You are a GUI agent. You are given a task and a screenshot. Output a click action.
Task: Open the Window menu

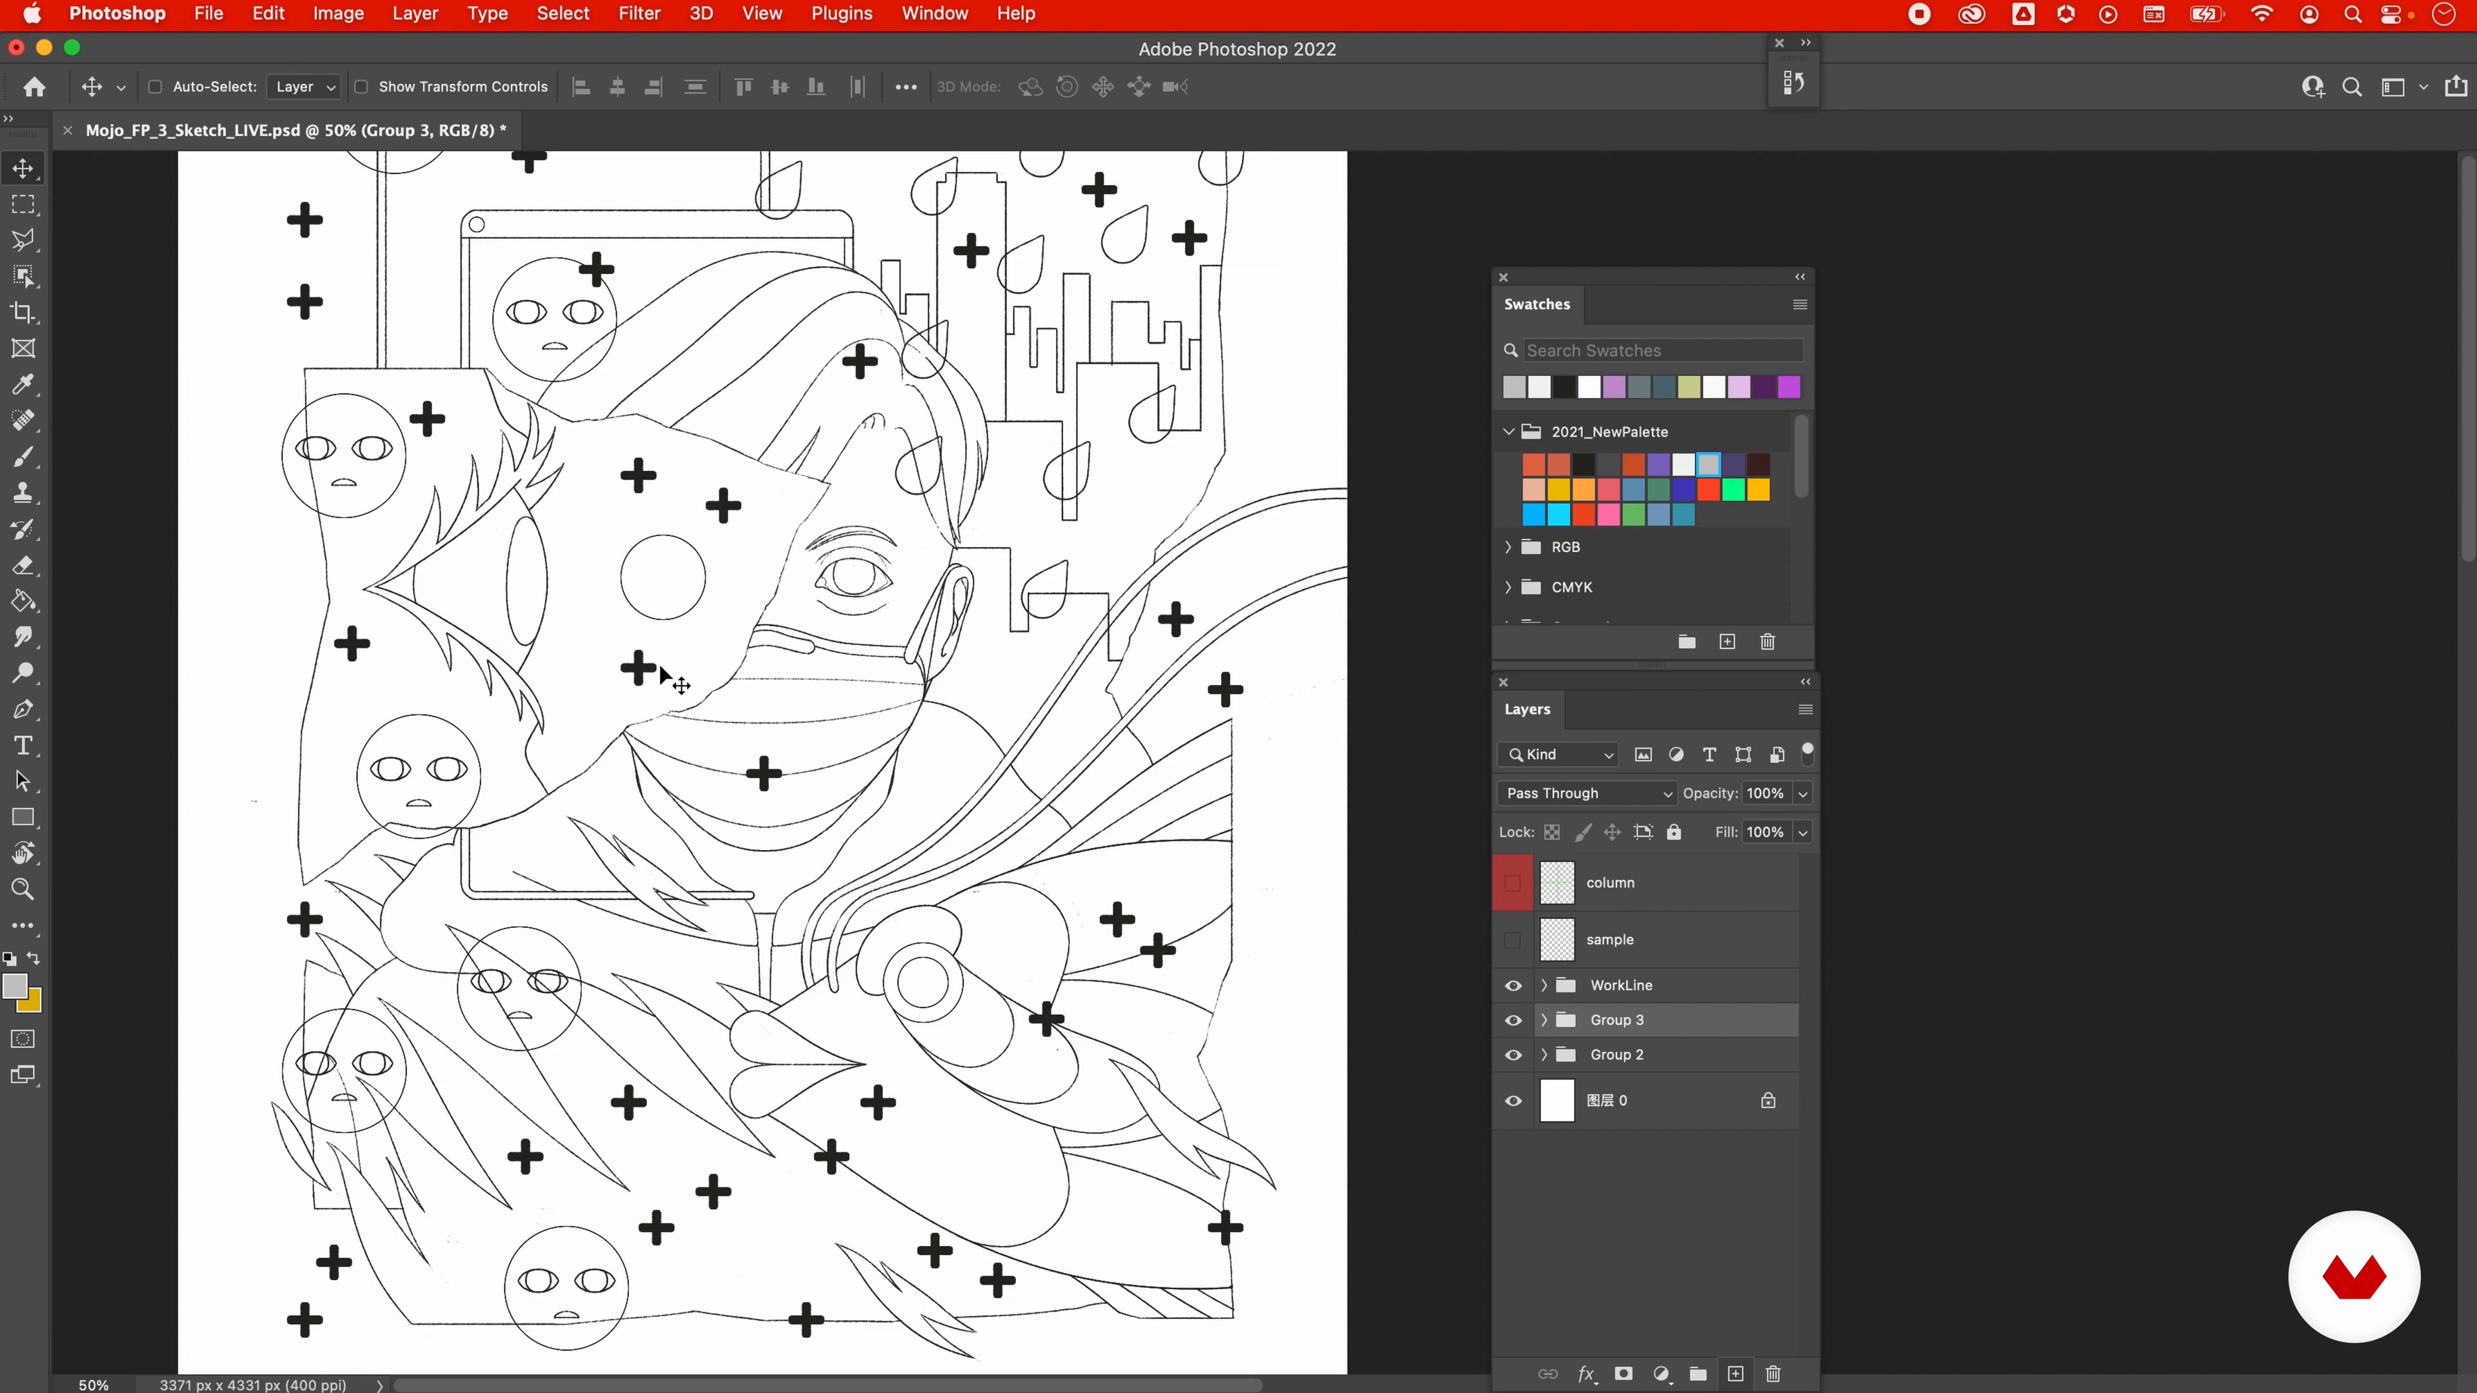click(935, 14)
